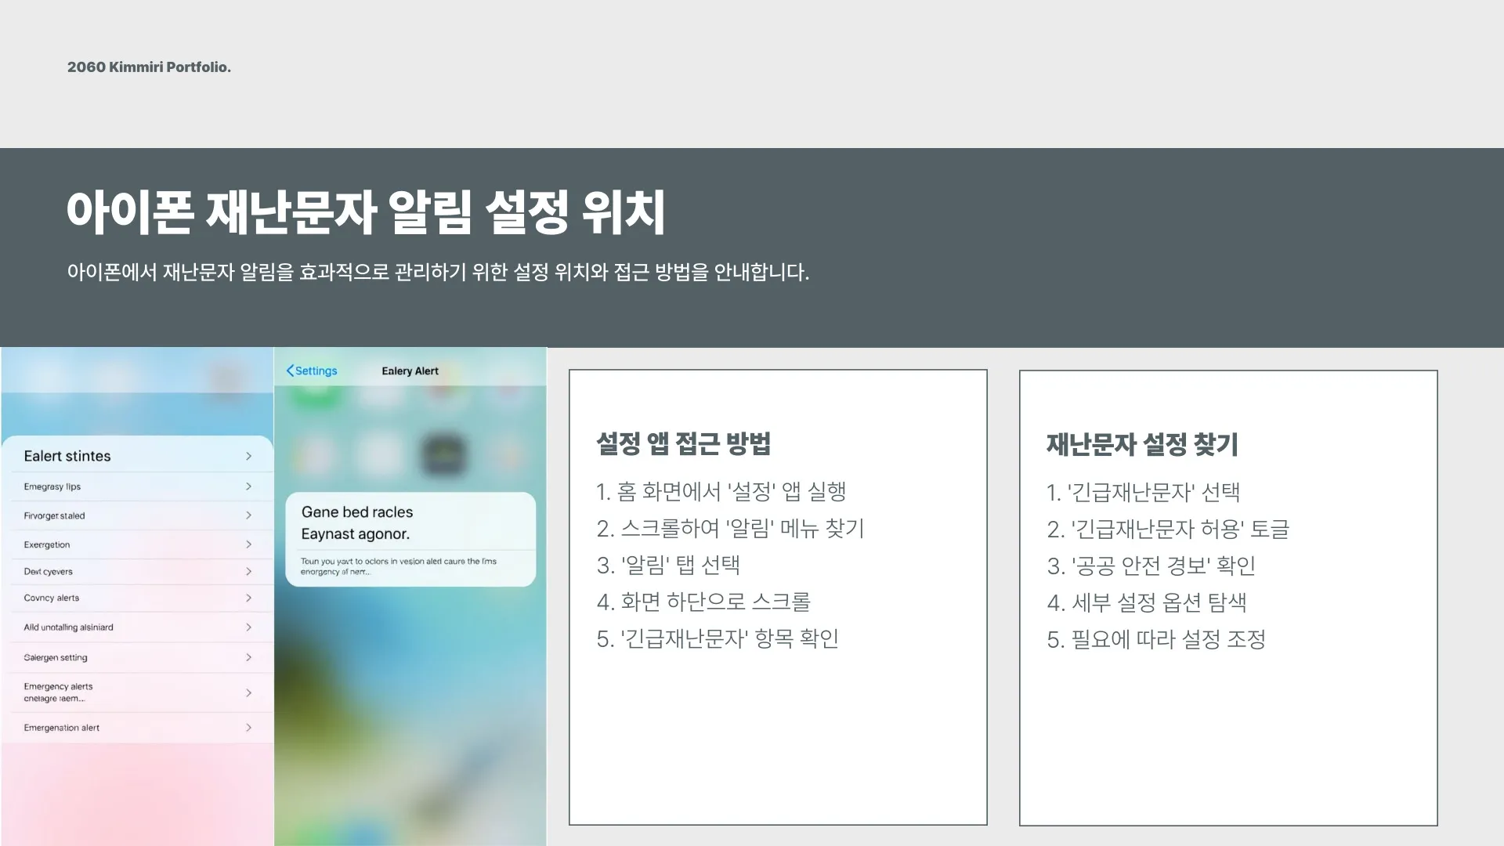
Task: Expand the Dext cyevers row chevron
Action: [x=248, y=571]
